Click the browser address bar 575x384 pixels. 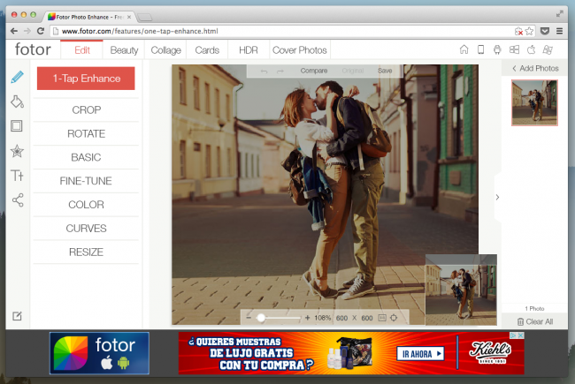[x=286, y=31]
